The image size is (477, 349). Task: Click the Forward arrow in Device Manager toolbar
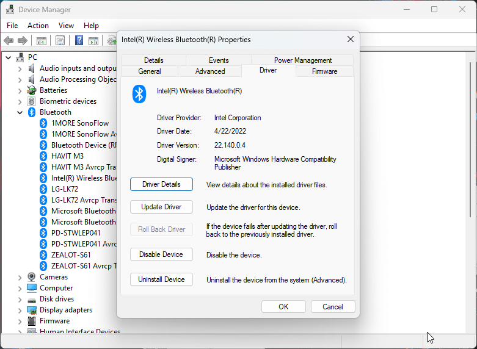coord(23,40)
